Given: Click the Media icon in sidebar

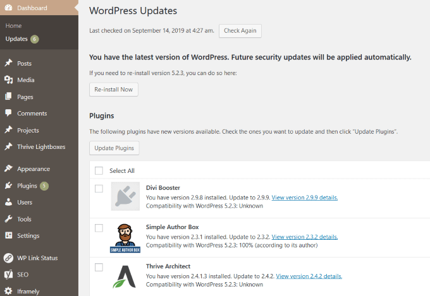Looking at the screenshot, I should pos(8,80).
